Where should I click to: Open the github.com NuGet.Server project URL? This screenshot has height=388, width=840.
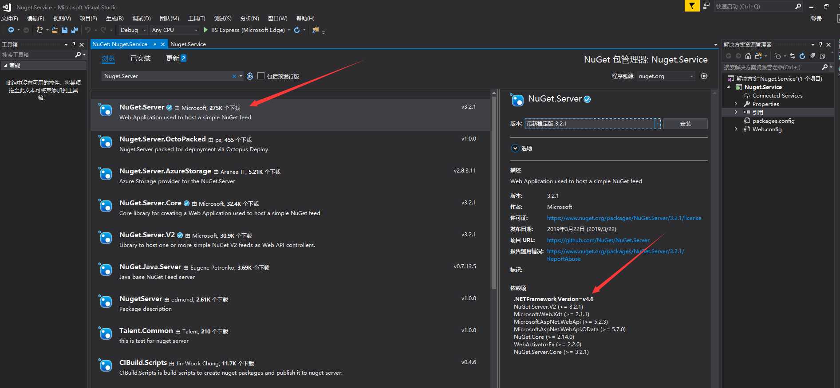tap(598, 240)
